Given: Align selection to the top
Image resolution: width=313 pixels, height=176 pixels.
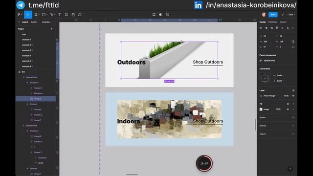Looking at the screenshot, I should tap(277, 28).
